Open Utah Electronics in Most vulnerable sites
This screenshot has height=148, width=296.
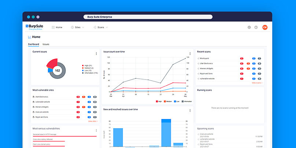[x=42, y=97]
